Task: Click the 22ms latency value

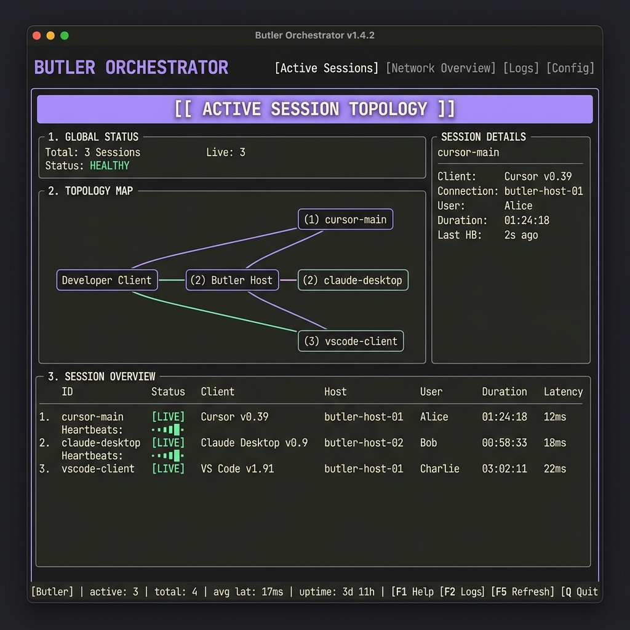Action: coord(555,469)
